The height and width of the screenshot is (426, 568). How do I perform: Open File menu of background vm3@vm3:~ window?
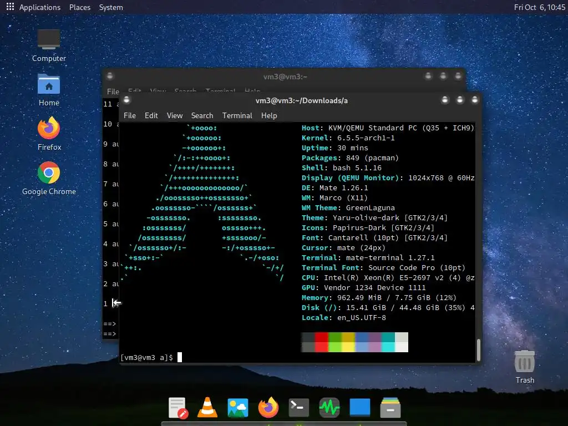[x=113, y=92]
